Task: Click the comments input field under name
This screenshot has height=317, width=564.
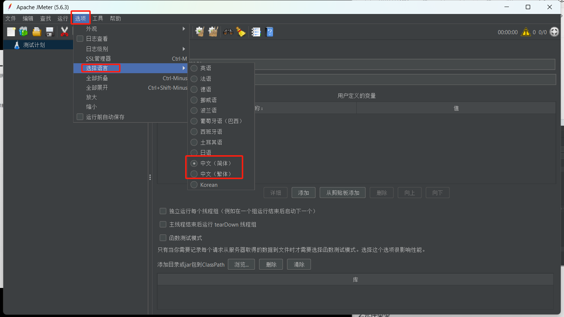Action: coord(405,79)
